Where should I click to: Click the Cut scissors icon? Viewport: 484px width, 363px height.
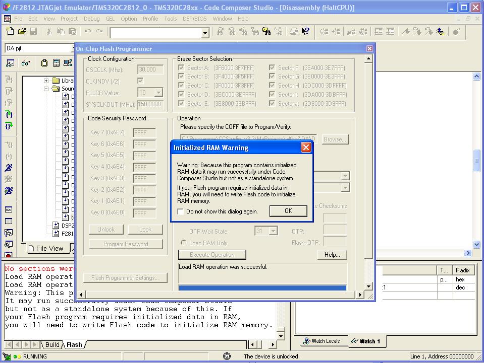point(49,31)
